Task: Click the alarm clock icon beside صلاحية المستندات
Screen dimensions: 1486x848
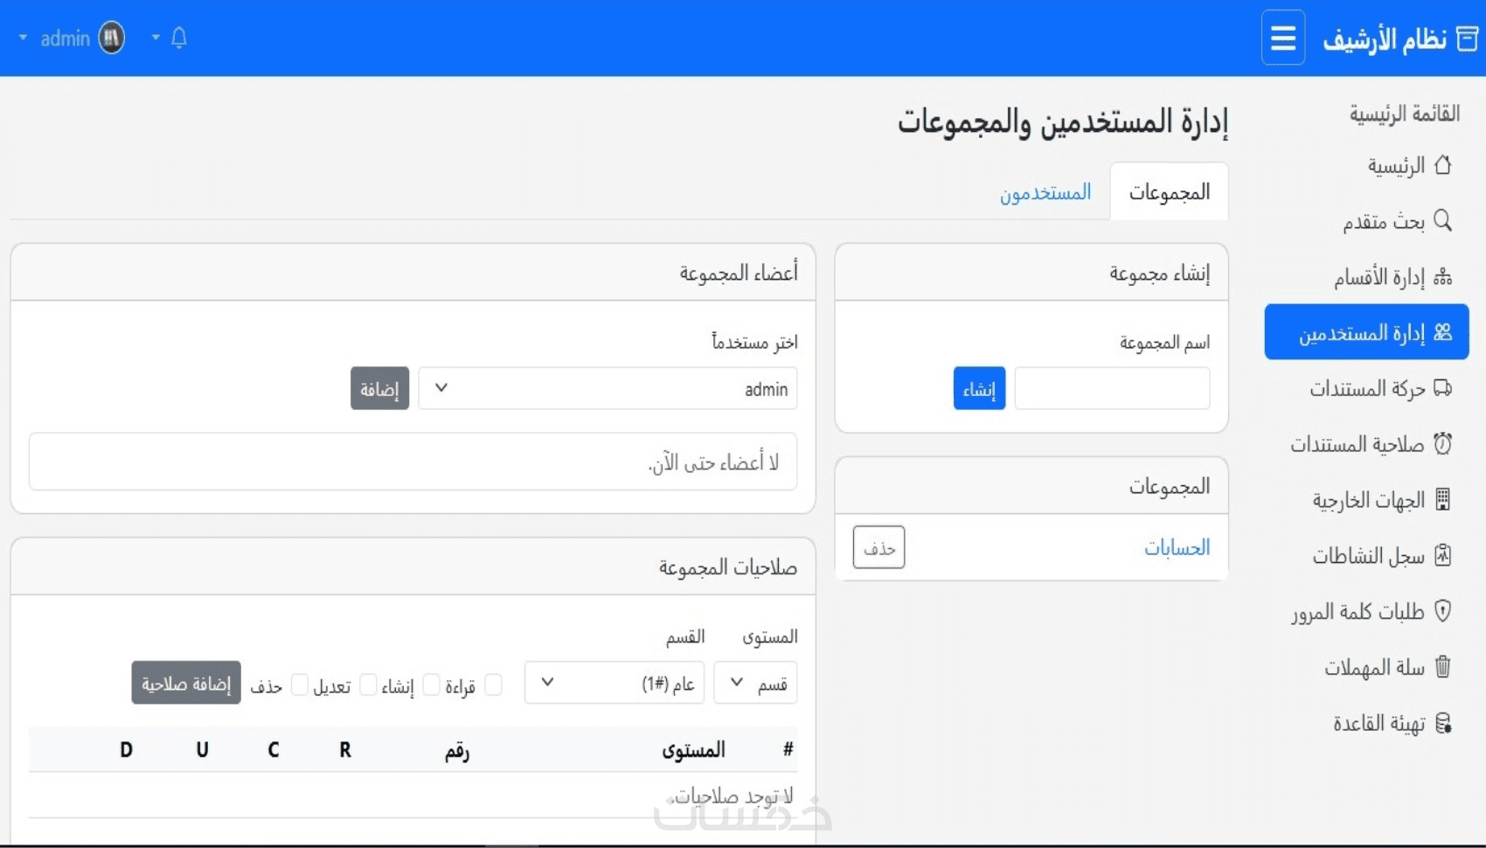Action: coord(1442,444)
